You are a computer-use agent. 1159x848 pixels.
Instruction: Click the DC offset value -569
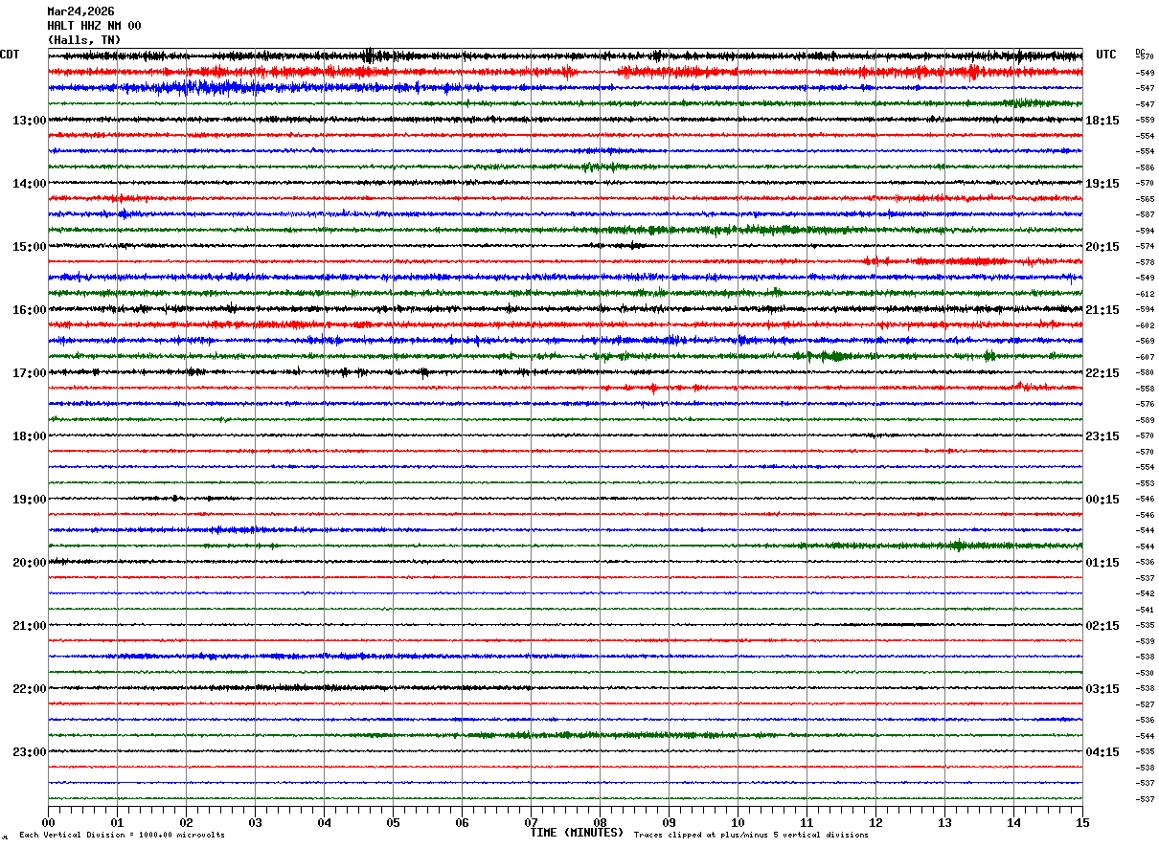(x=1145, y=341)
